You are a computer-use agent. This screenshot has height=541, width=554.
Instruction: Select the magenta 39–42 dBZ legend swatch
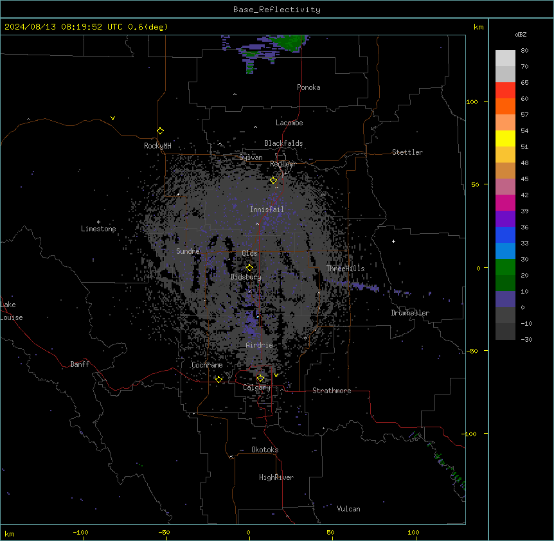coord(505,202)
